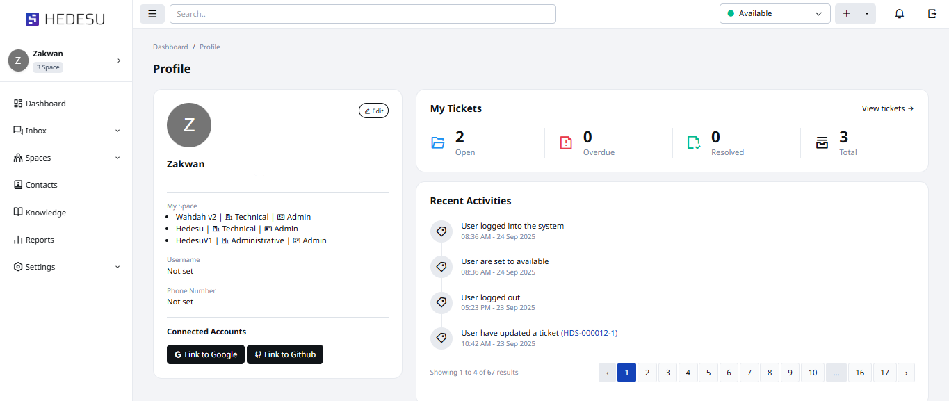
Task: Toggle sidebar with hamburger menu icon
Action: 152,14
